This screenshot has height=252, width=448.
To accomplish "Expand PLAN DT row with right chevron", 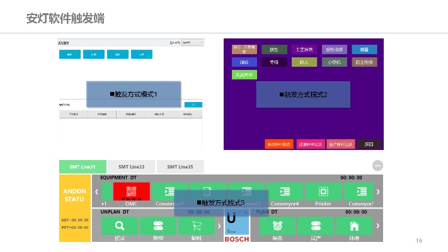I will pyautogui.click(x=378, y=226).
